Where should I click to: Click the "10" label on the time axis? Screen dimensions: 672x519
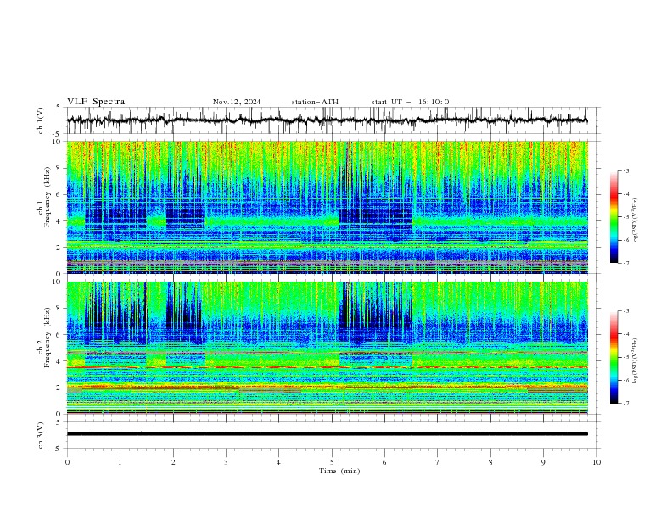point(596,462)
